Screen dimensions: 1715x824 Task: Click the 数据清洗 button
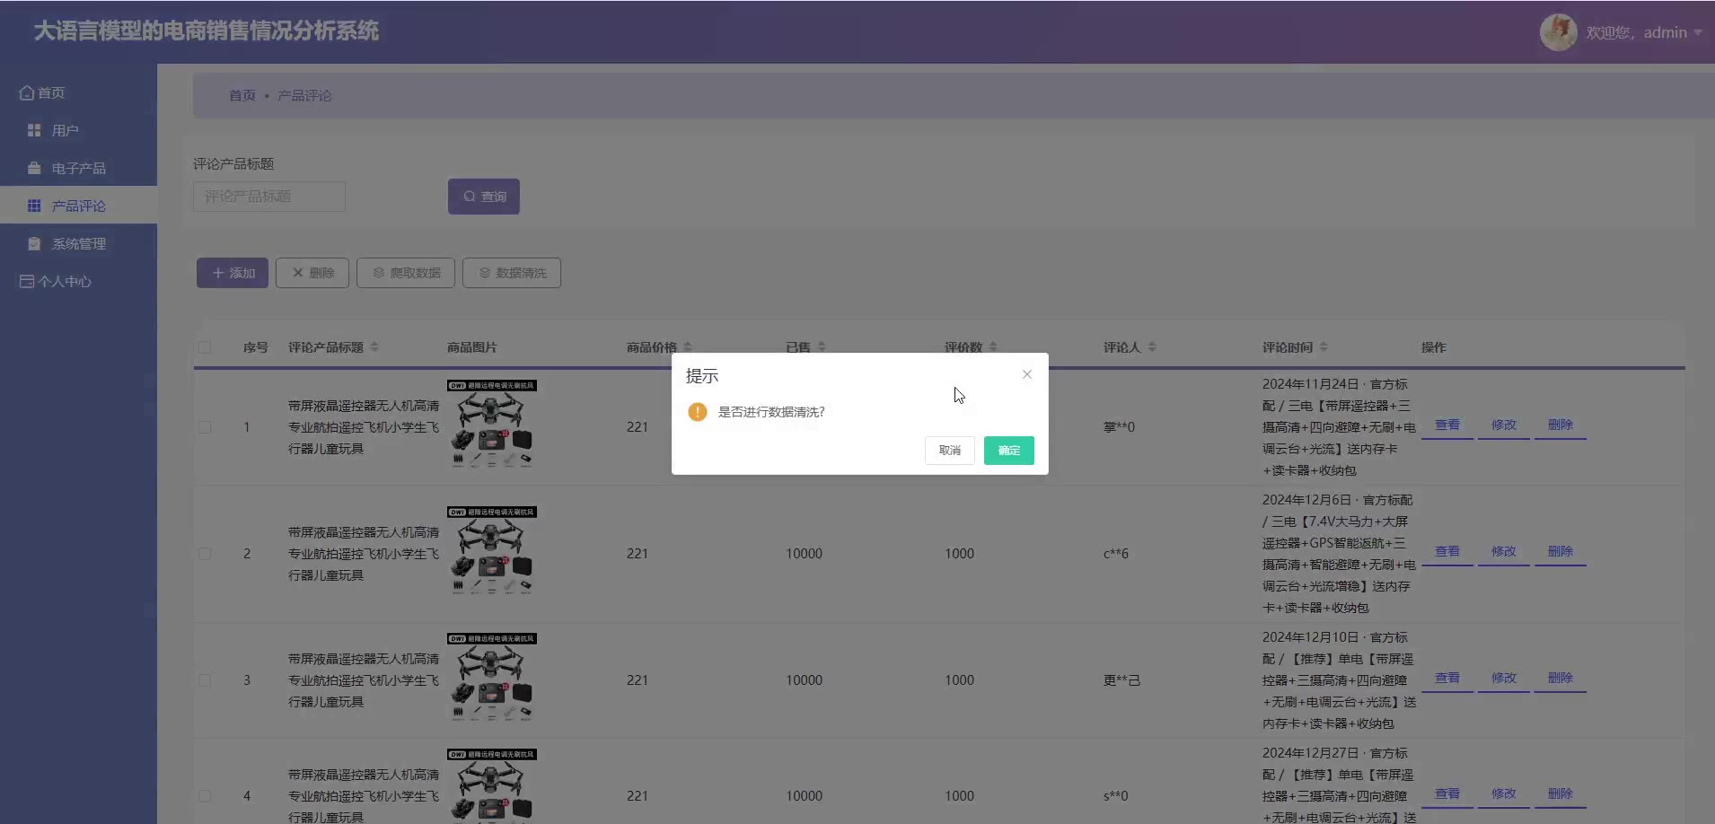click(x=512, y=273)
